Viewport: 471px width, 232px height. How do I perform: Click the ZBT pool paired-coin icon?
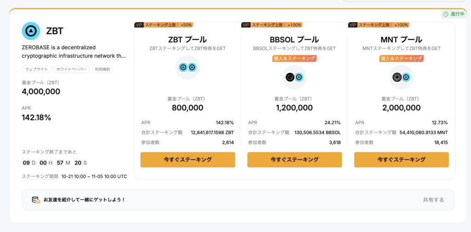click(x=187, y=67)
